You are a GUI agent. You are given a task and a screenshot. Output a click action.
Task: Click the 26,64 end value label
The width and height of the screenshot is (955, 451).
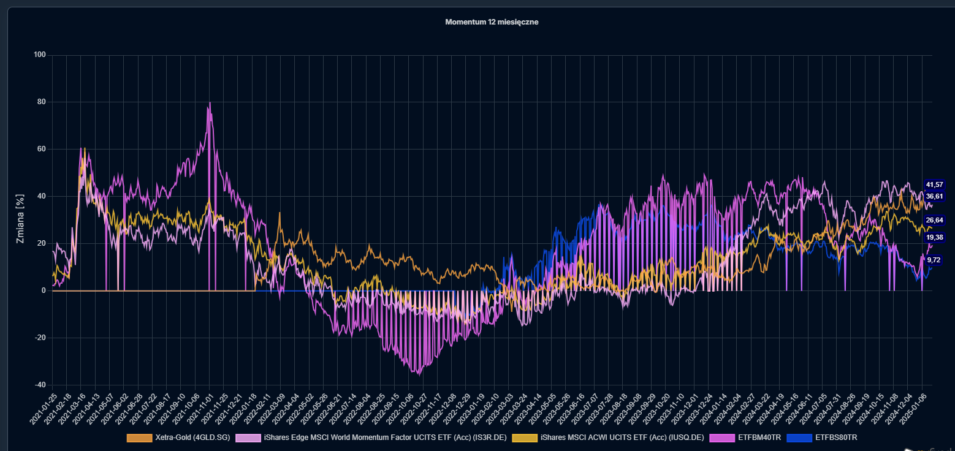click(x=934, y=220)
